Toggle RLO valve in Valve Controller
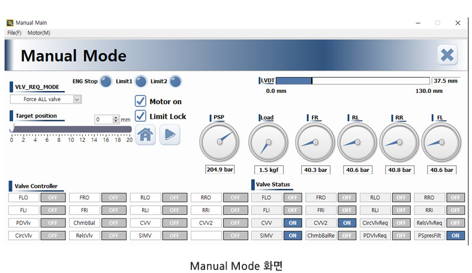 pyautogui.click(x=175, y=198)
